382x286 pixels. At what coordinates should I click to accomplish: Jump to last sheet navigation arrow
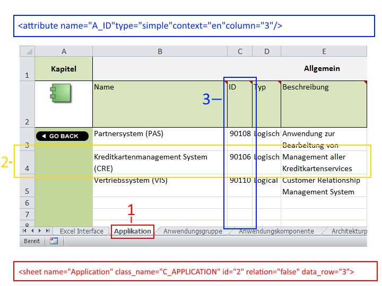(x=48, y=230)
